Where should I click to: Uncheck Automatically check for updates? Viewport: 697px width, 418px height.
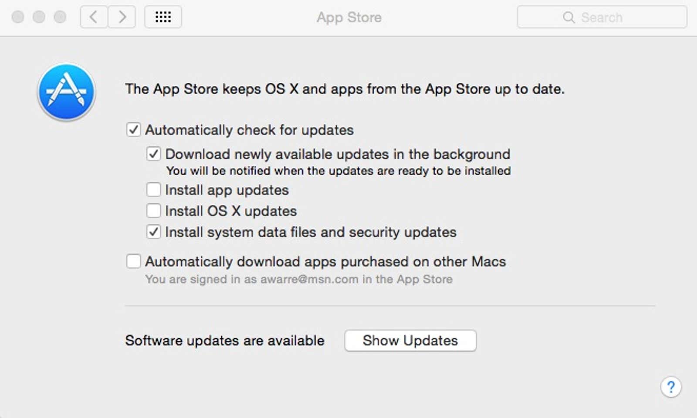pos(133,130)
